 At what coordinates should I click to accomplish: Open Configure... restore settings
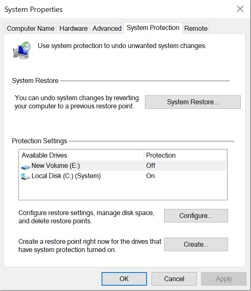coord(196,215)
